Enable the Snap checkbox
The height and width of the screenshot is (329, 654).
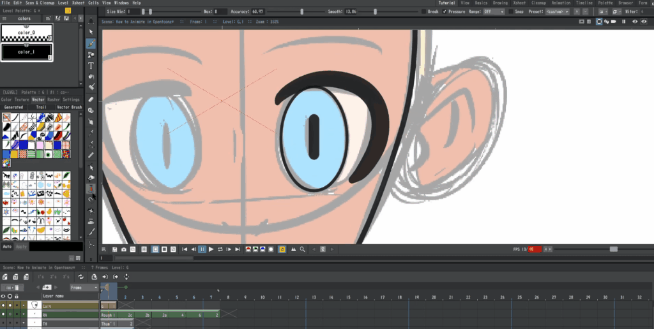tap(511, 11)
